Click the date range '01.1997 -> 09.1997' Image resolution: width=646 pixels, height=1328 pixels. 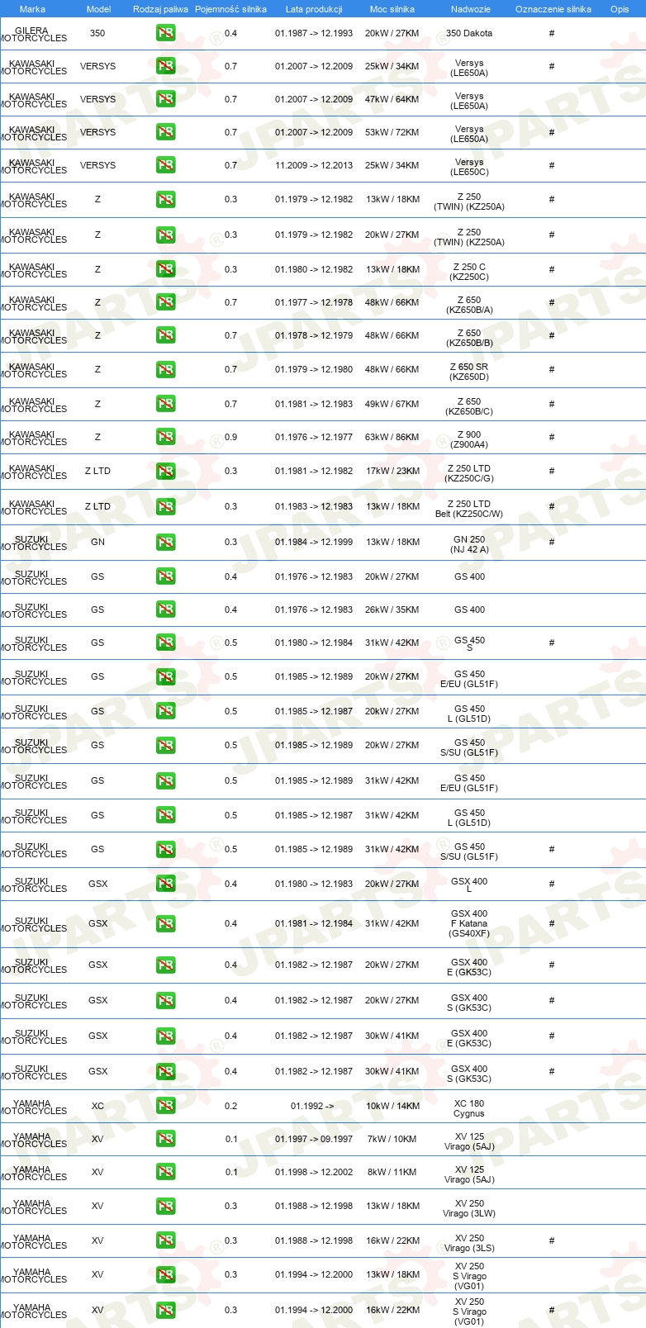pyautogui.click(x=314, y=1139)
